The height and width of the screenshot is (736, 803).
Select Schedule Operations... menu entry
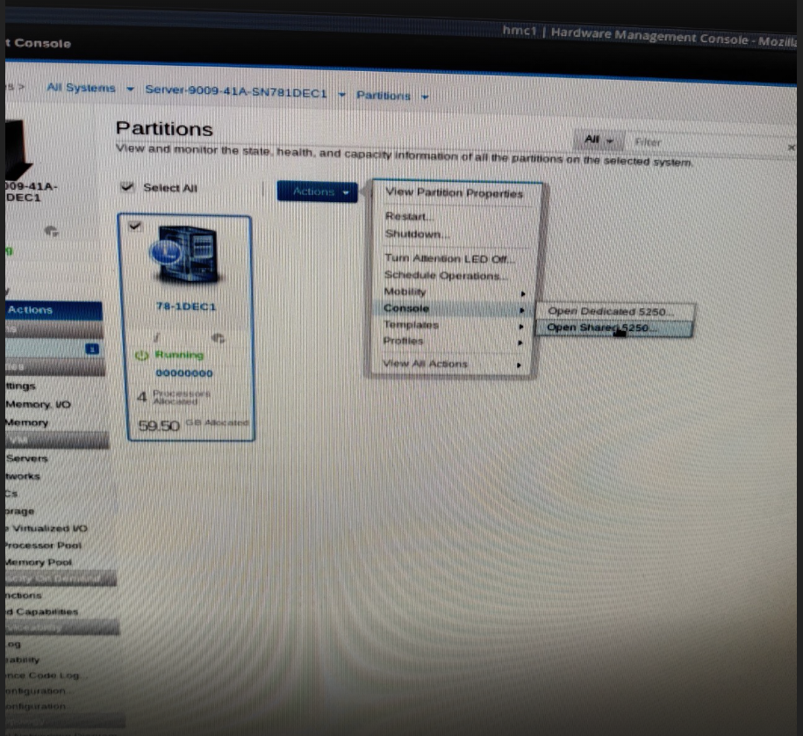446,275
